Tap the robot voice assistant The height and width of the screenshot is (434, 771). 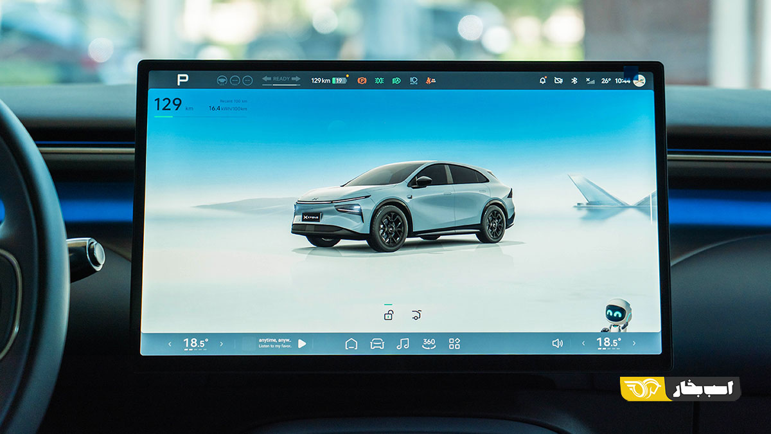(x=617, y=315)
